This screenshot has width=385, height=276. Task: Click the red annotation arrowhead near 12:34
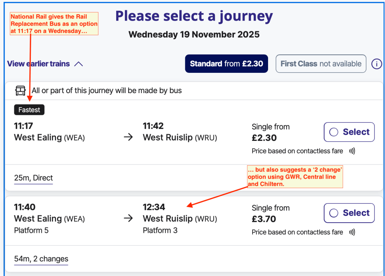pos(189,205)
